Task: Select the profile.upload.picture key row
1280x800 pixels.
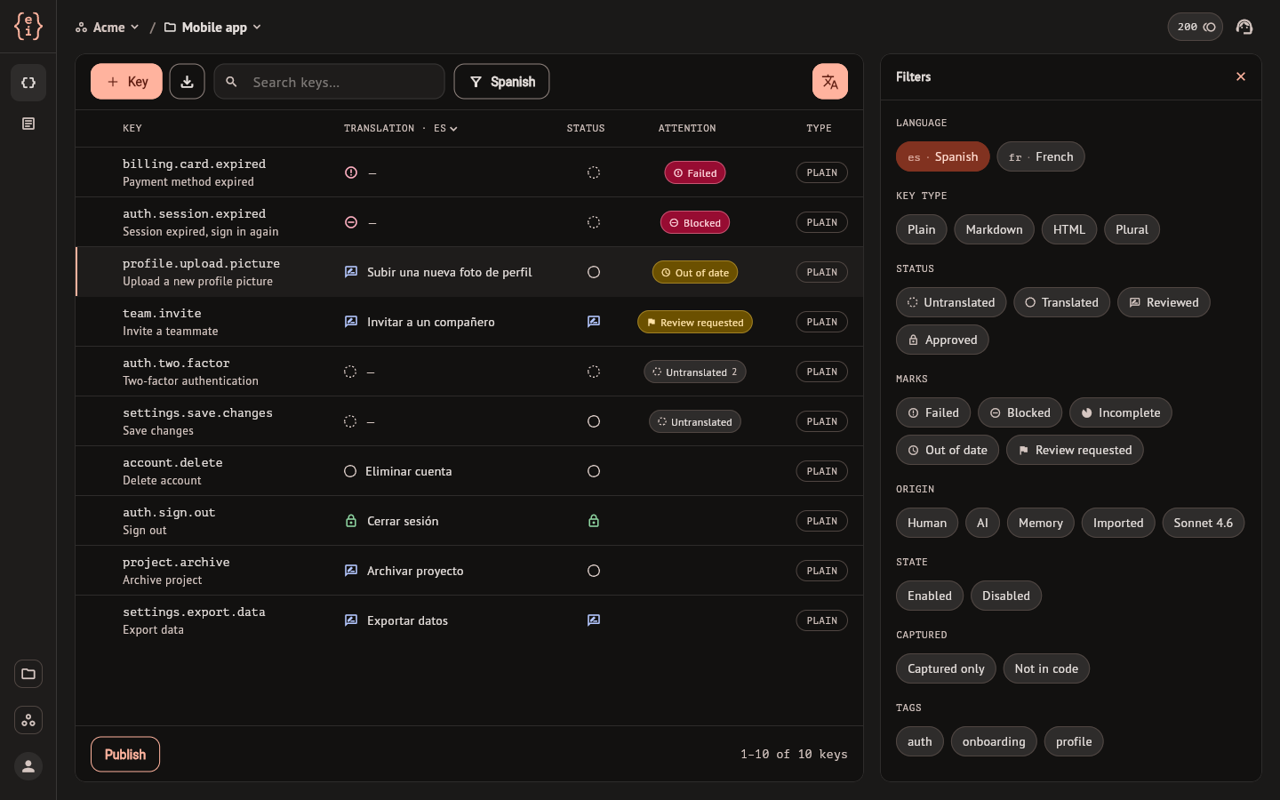Action: point(469,272)
